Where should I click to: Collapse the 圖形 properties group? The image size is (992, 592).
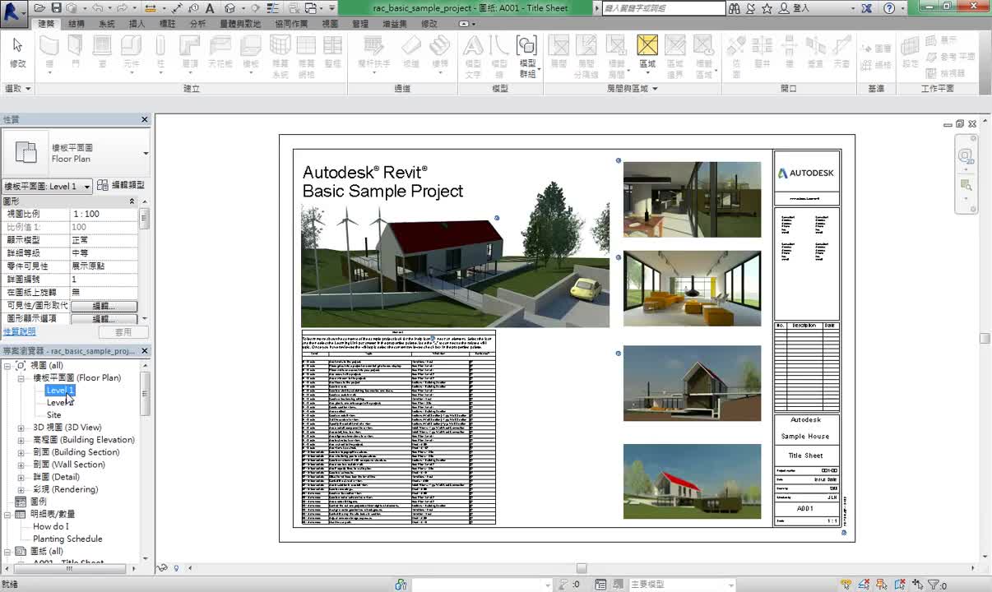[x=132, y=201]
